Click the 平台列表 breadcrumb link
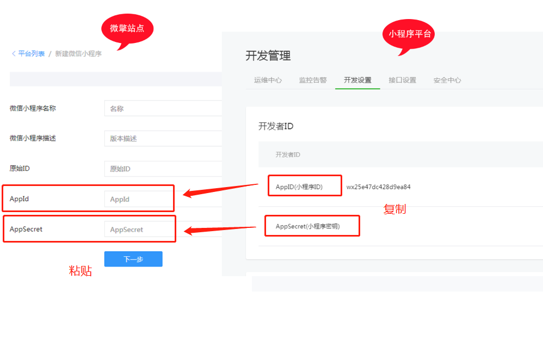Screen dimensions: 543x341 (x=32, y=54)
